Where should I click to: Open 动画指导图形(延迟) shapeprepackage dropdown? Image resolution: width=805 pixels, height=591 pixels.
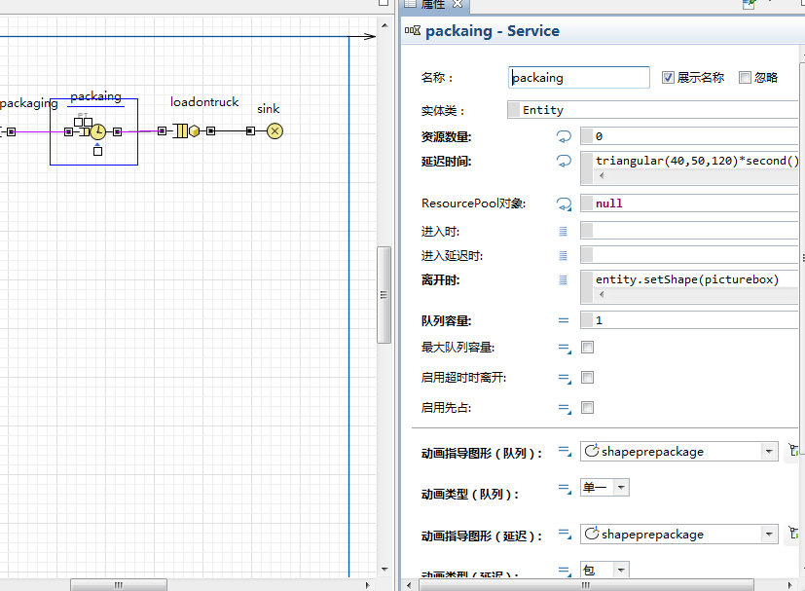[769, 534]
